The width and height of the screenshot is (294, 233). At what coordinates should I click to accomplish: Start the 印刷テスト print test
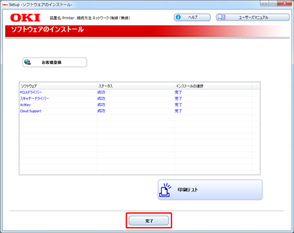[210, 189]
